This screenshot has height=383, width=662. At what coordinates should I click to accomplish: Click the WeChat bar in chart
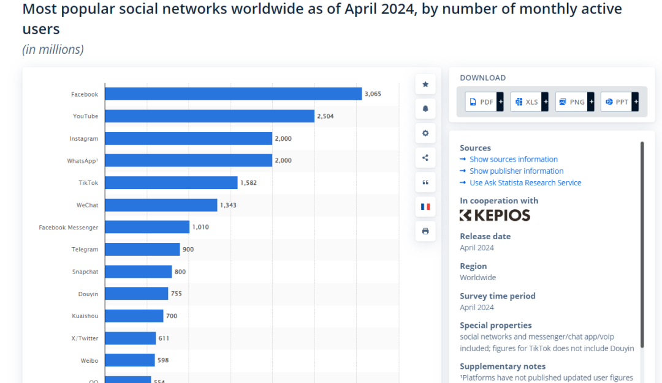(161, 205)
